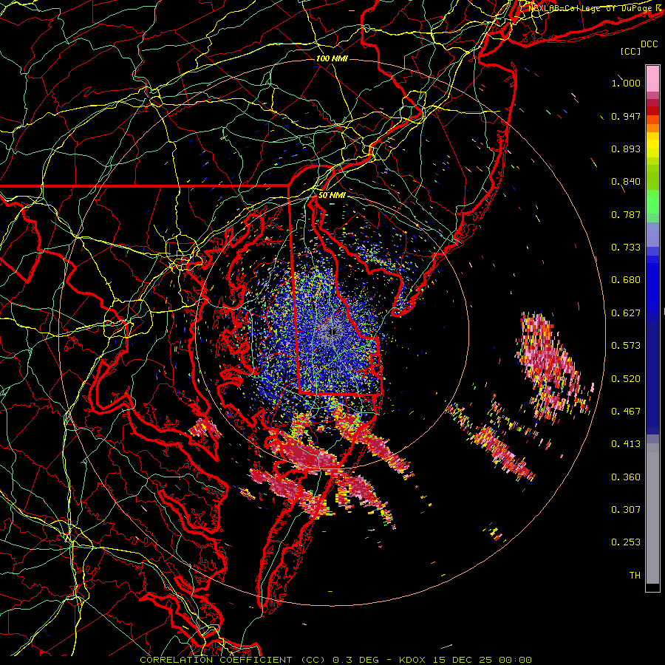Click the [CC] units label
The width and height of the screenshot is (665, 665).
[x=631, y=51]
